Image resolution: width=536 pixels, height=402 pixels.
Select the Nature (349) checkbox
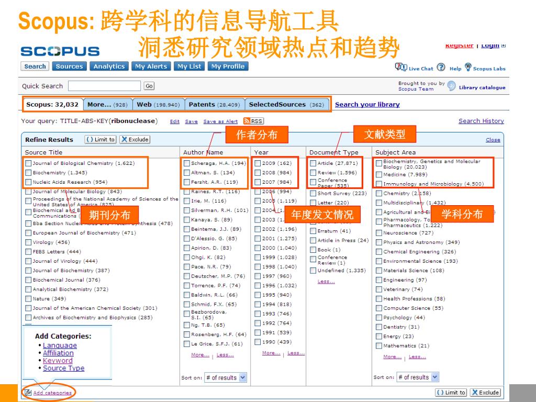(x=28, y=298)
